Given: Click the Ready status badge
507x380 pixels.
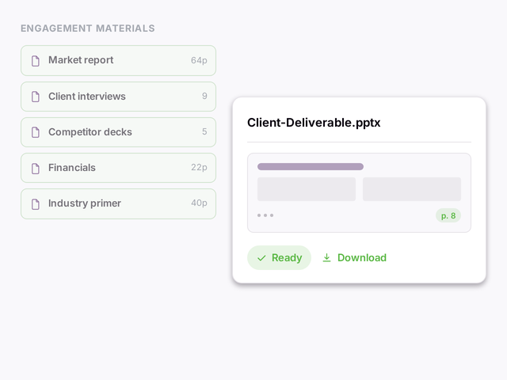Looking at the screenshot, I should pos(279,257).
